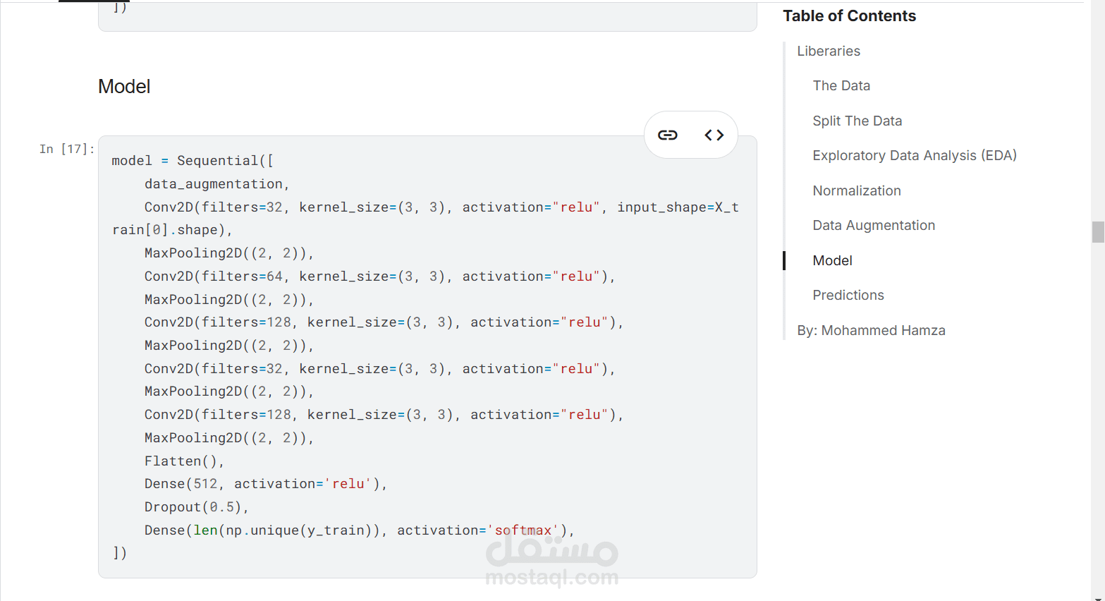1105x601 pixels.
Task: Click the mostaql.com watermark logo
Action: (551, 561)
